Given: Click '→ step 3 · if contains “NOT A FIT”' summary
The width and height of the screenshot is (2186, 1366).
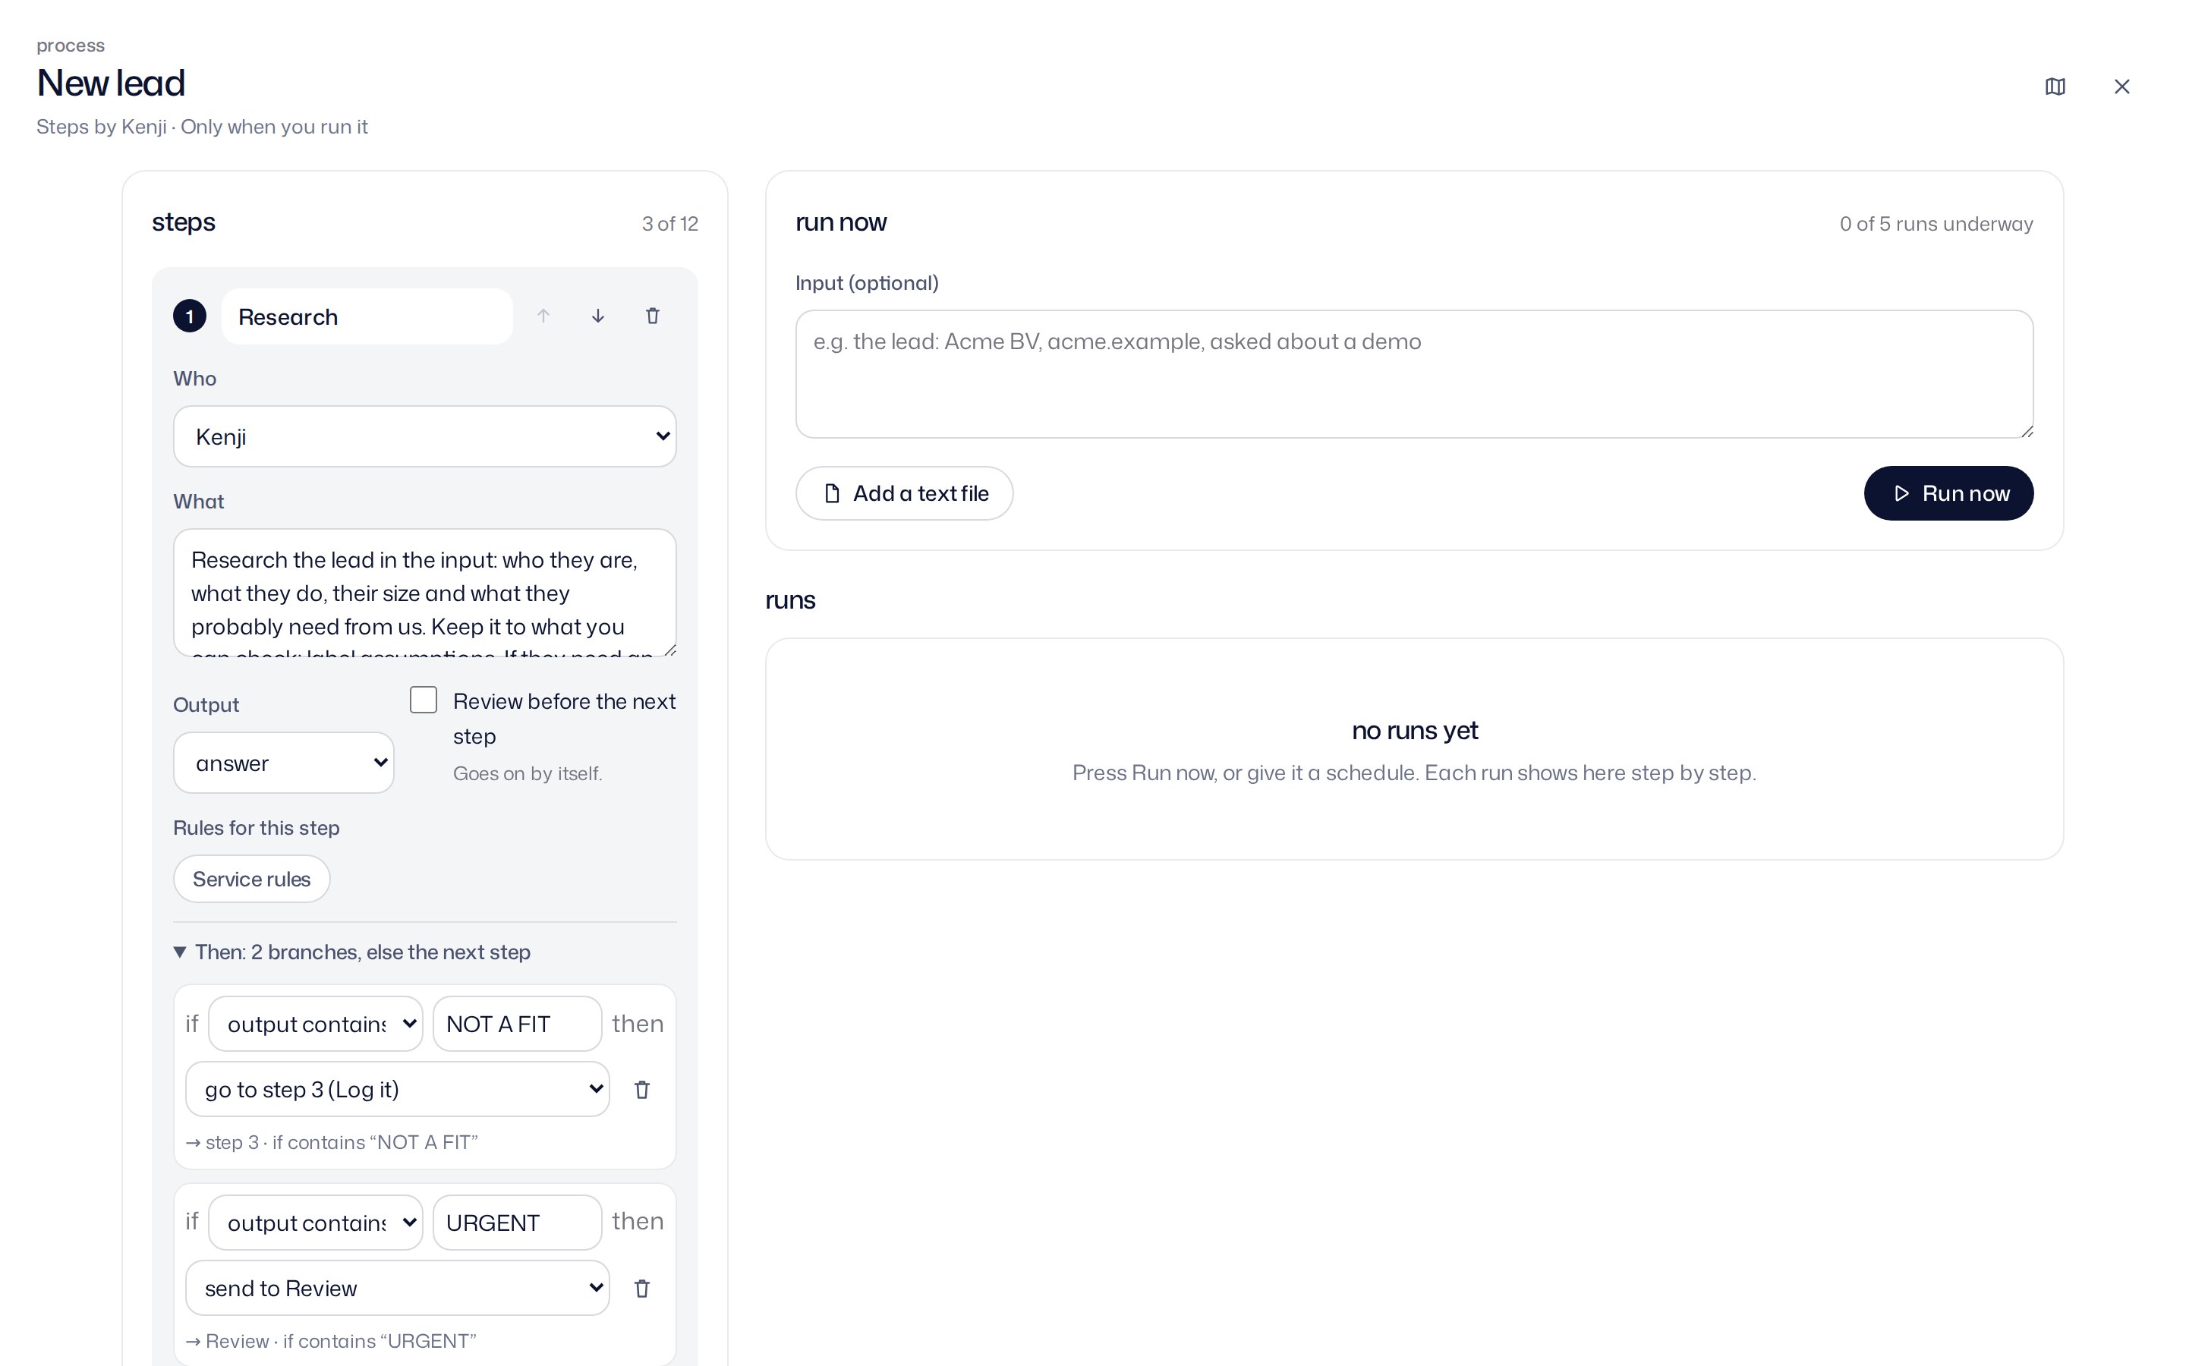Looking at the screenshot, I should pos(332,1142).
